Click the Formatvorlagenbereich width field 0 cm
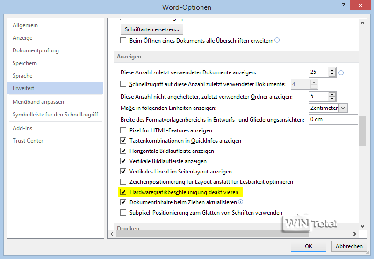Viewport: 374px width, 259px height. 333,119
